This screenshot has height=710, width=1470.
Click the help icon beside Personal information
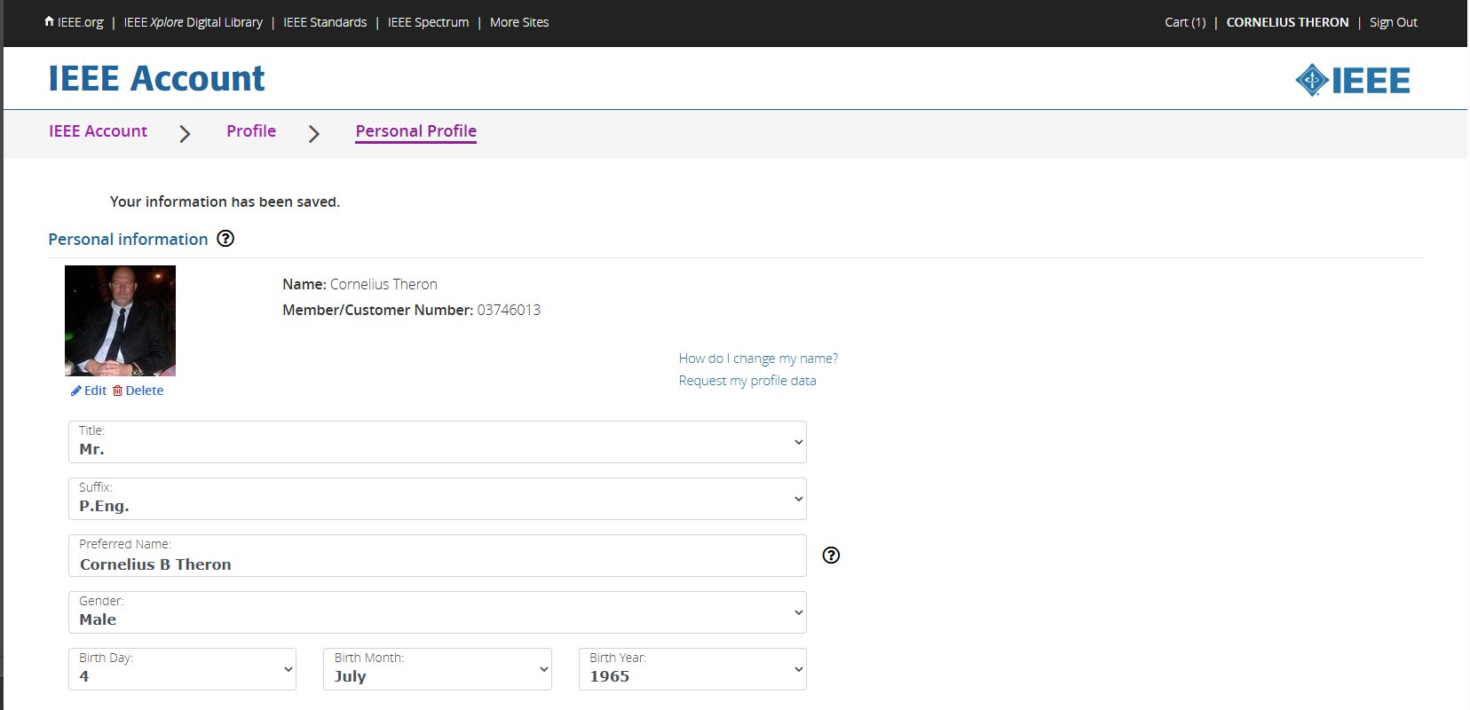226,239
